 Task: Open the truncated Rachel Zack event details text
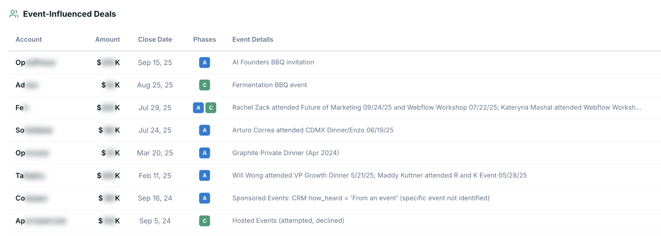pos(437,108)
